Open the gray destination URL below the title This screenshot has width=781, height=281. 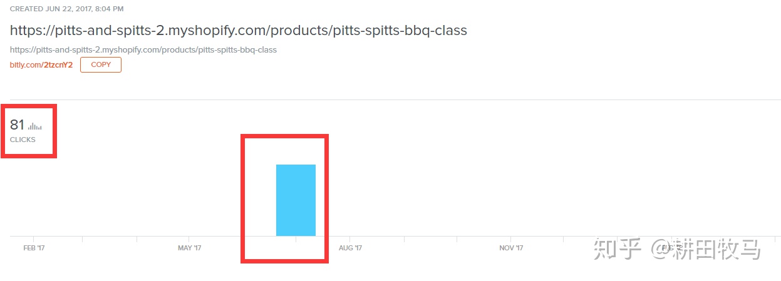tap(143, 49)
